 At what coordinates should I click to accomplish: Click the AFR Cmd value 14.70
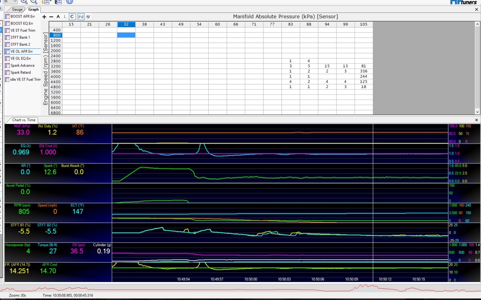click(49, 271)
